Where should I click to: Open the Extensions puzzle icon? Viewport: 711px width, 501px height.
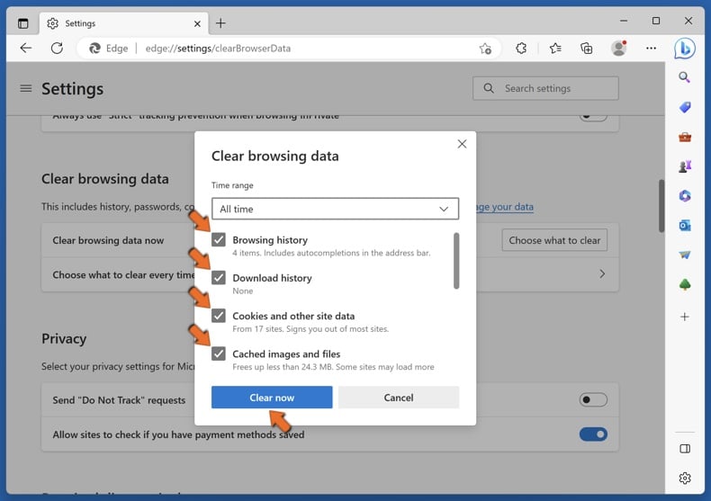pyautogui.click(x=521, y=48)
